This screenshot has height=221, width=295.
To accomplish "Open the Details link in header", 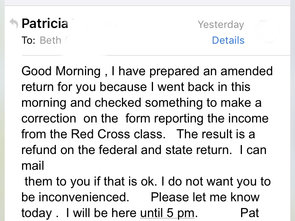I will point(228,40).
